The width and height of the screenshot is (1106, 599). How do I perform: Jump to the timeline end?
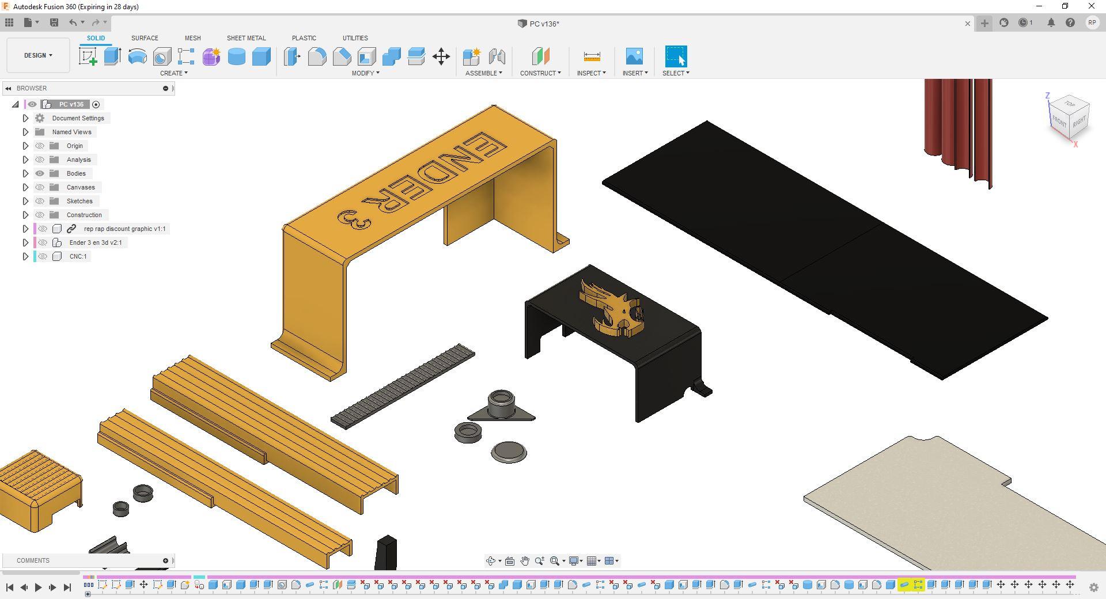pos(67,587)
